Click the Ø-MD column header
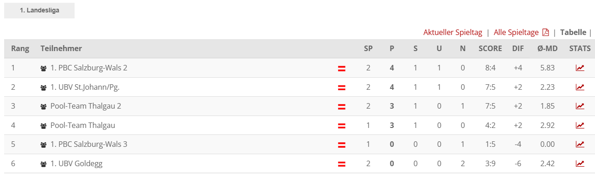Image resolution: width=595 pixels, height=174 pixels. point(547,49)
